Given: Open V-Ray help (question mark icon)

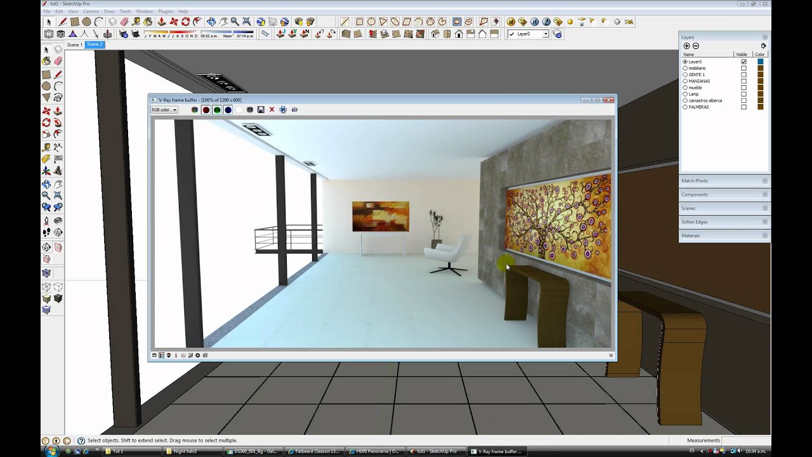Looking at the screenshot, I should tap(546, 22).
